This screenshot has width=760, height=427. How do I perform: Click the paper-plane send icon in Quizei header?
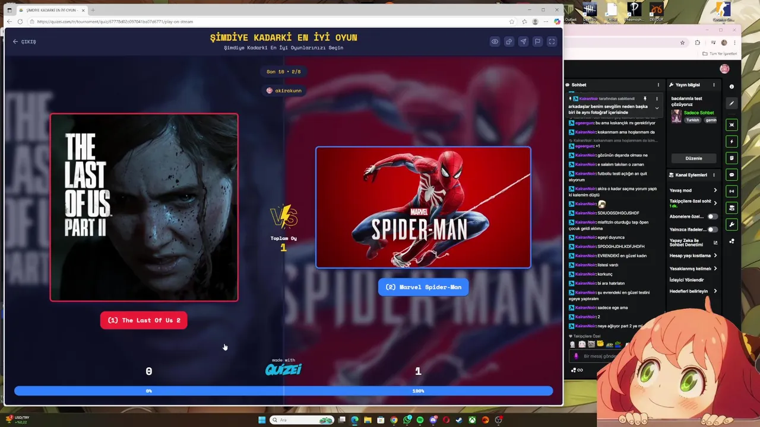point(523,42)
